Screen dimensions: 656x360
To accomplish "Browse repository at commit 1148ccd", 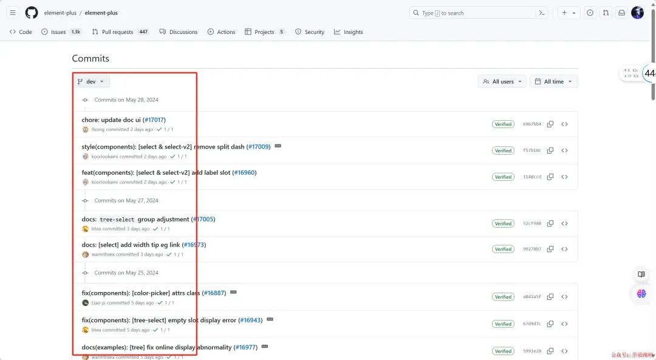I will point(564,177).
